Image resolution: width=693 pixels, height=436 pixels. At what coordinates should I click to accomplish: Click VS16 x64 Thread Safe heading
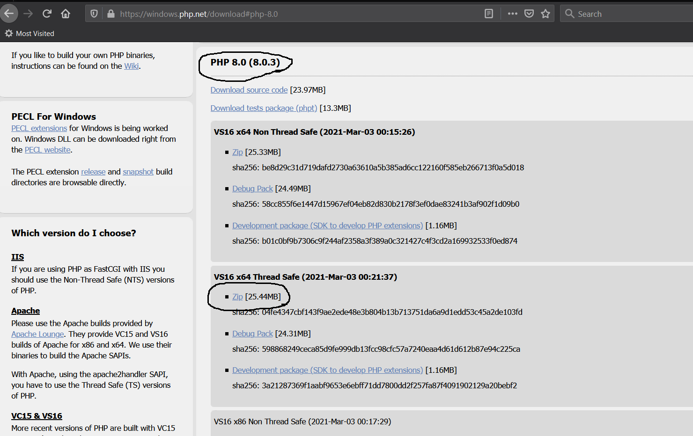pyautogui.click(x=305, y=277)
